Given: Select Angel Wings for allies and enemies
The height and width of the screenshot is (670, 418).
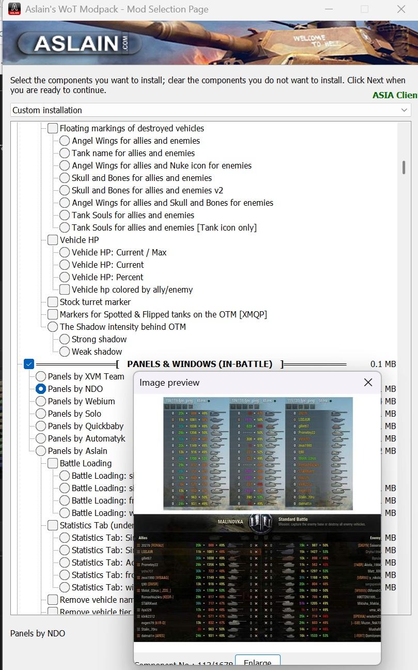Looking at the screenshot, I should (x=65, y=141).
